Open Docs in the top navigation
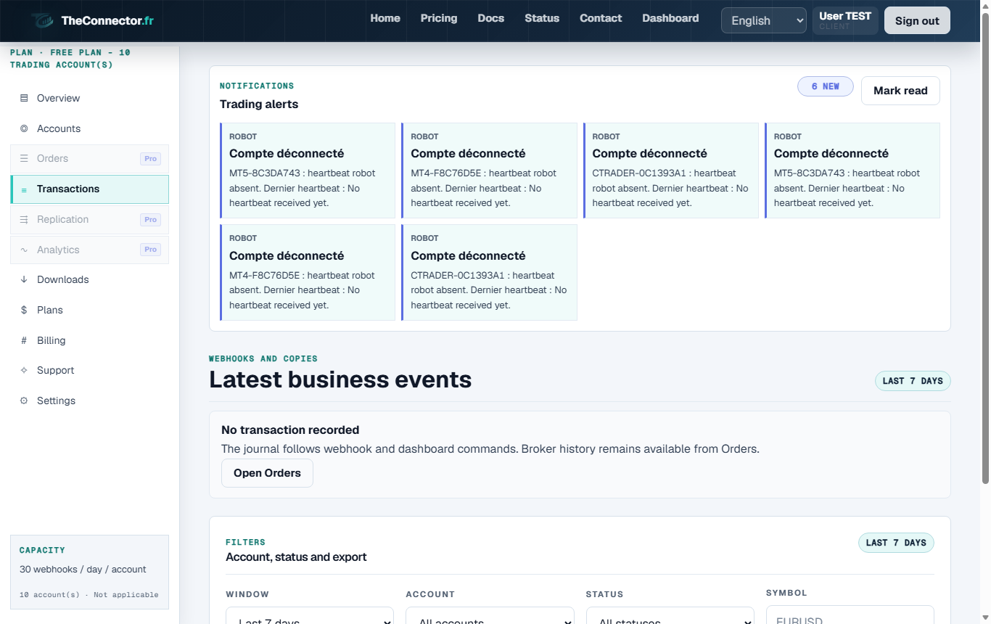Viewport: 991px width, 624px height. 491,18
